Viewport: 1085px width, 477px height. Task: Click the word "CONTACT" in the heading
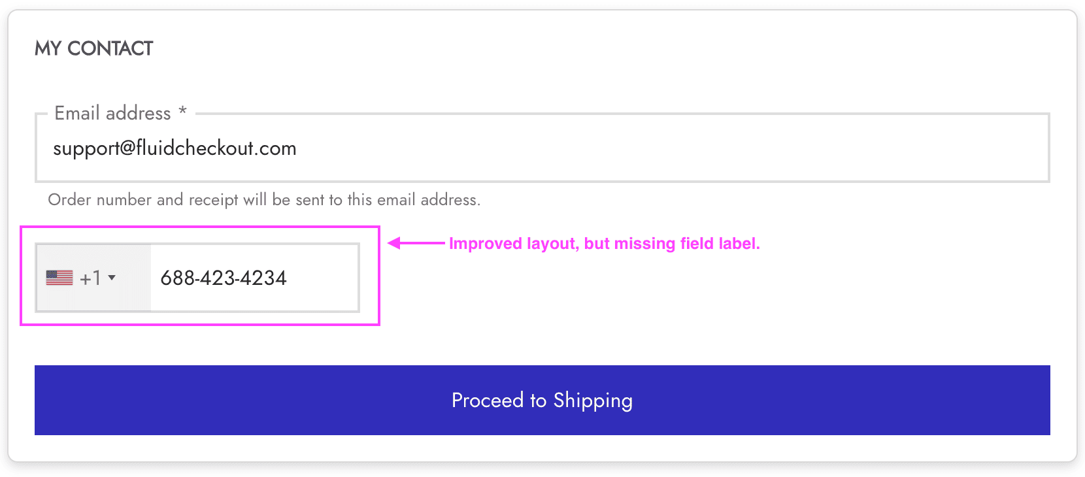tap(110, 48)
